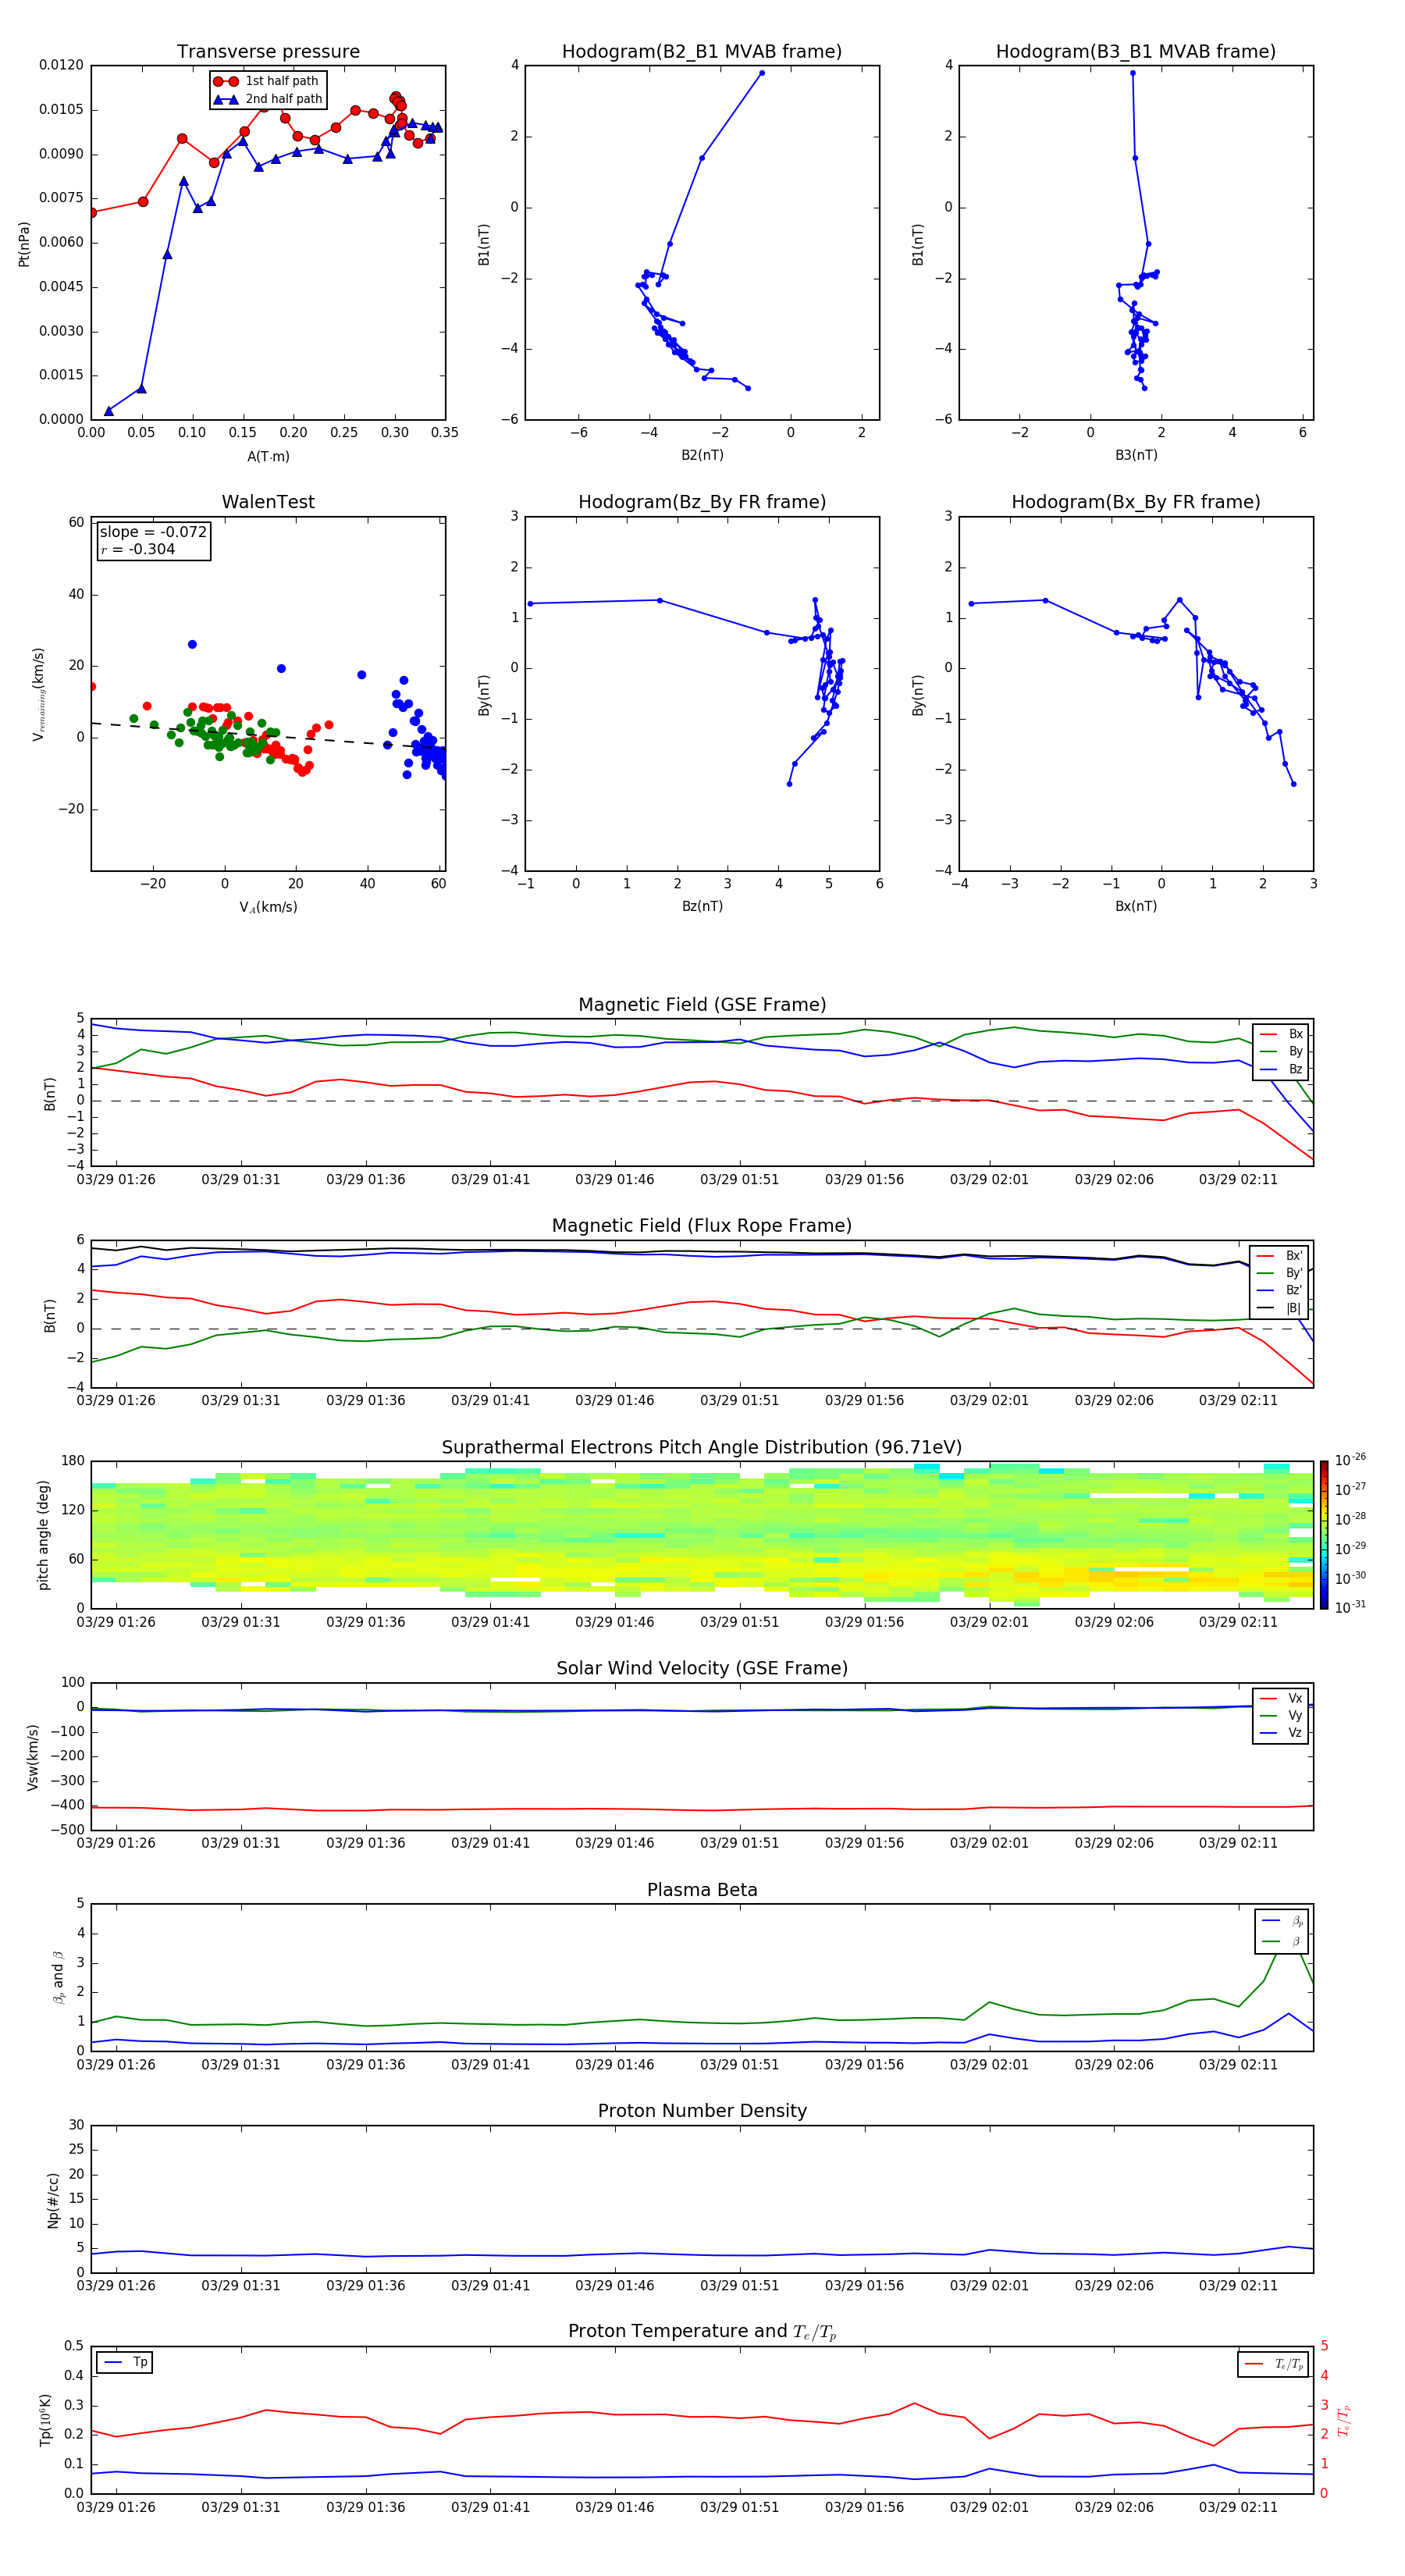Click the 'slope = -0.072' annotation
Image resolution: width=1405 pixels, height=2576 pixels.
[153, 532]
